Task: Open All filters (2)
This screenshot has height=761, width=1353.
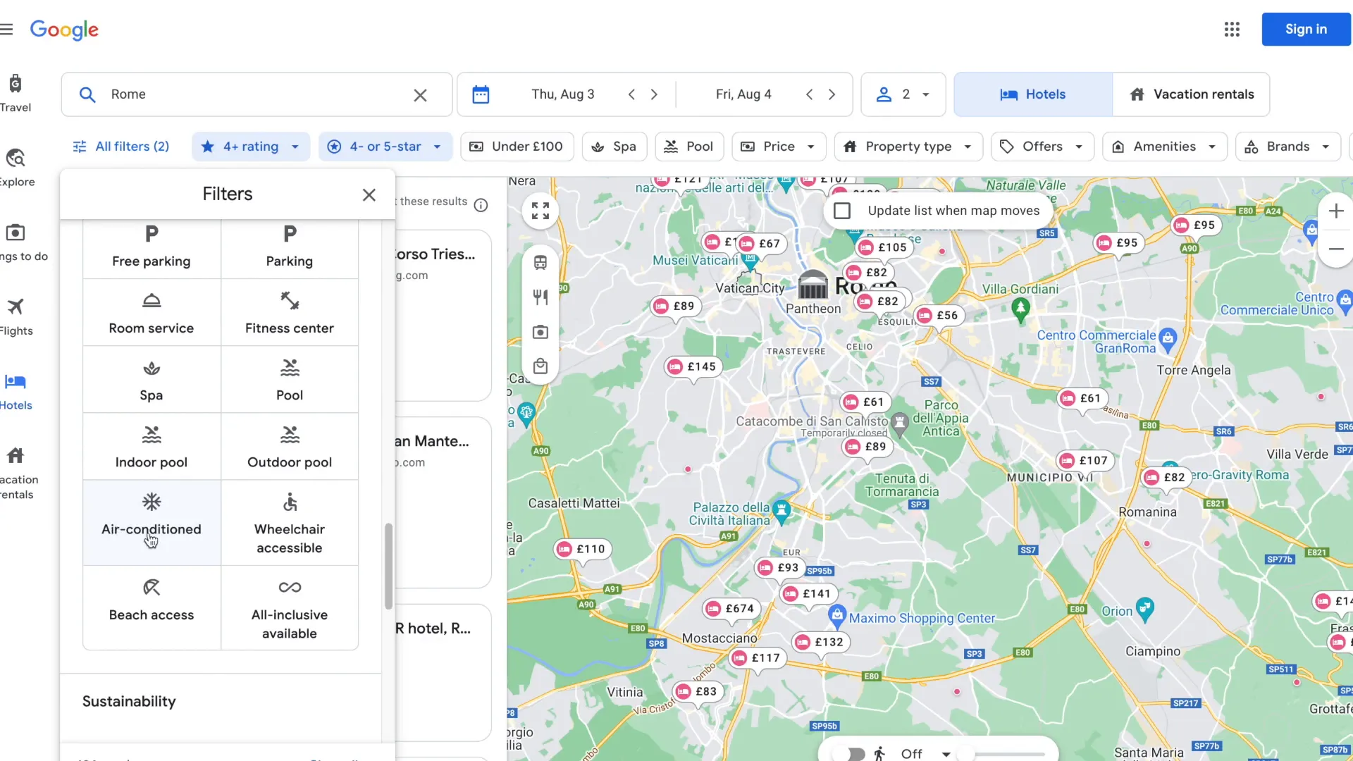Action: pos(121,147)
